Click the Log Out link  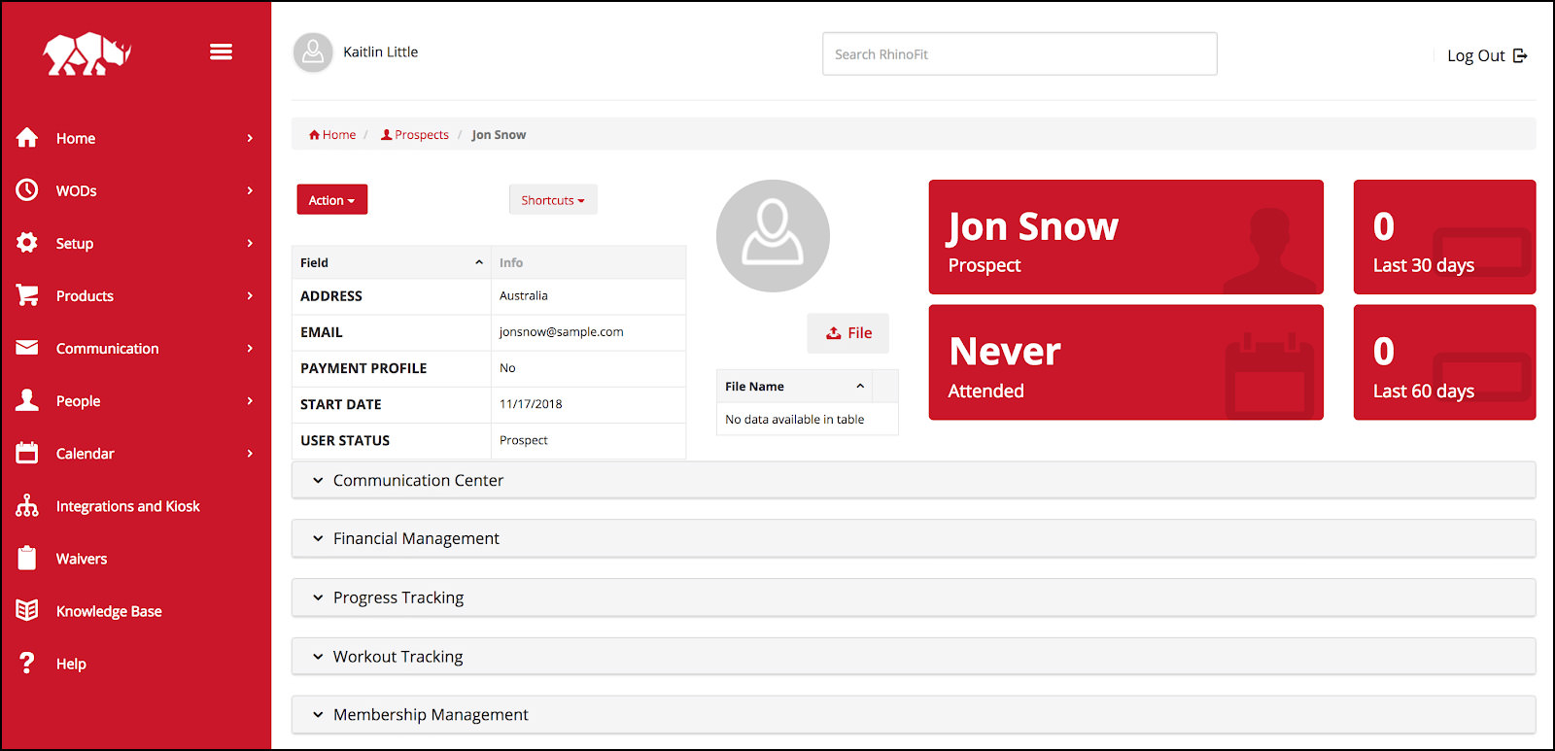click(x=1486, y=56)
